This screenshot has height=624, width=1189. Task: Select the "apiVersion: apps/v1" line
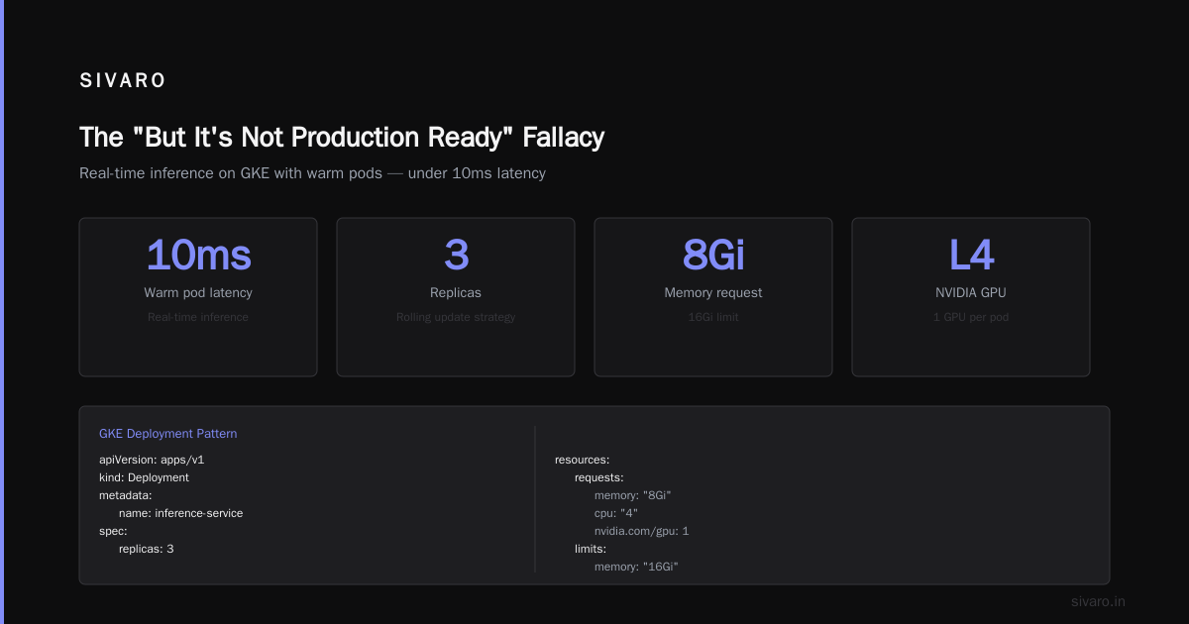tap(152, 460)
